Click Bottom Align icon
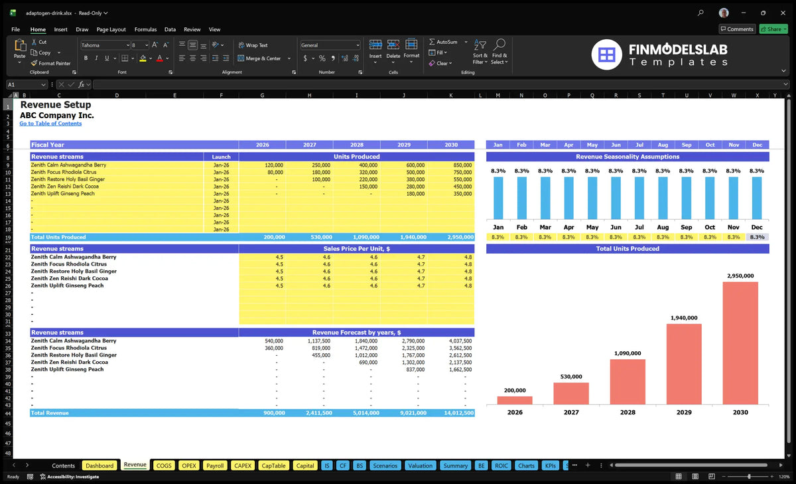796x484 pixels. coord(204,45)
